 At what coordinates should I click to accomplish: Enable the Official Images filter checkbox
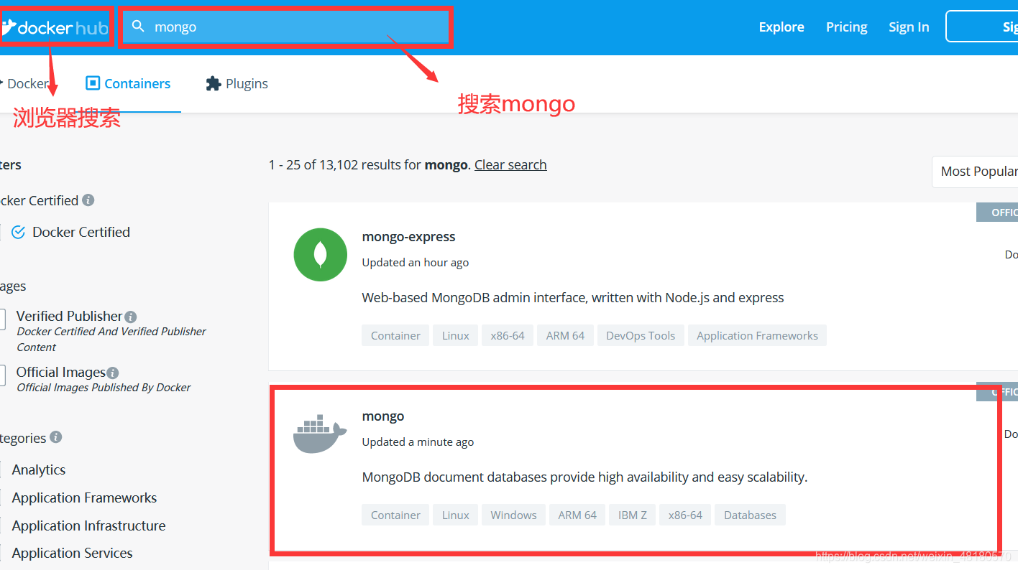point(2,375)
